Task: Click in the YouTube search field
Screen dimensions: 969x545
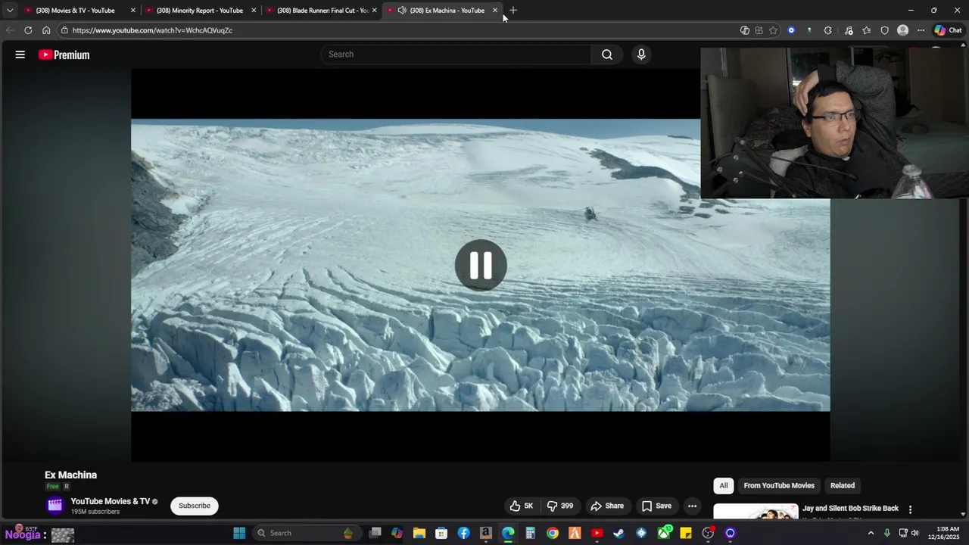Action: click(456, 54)
